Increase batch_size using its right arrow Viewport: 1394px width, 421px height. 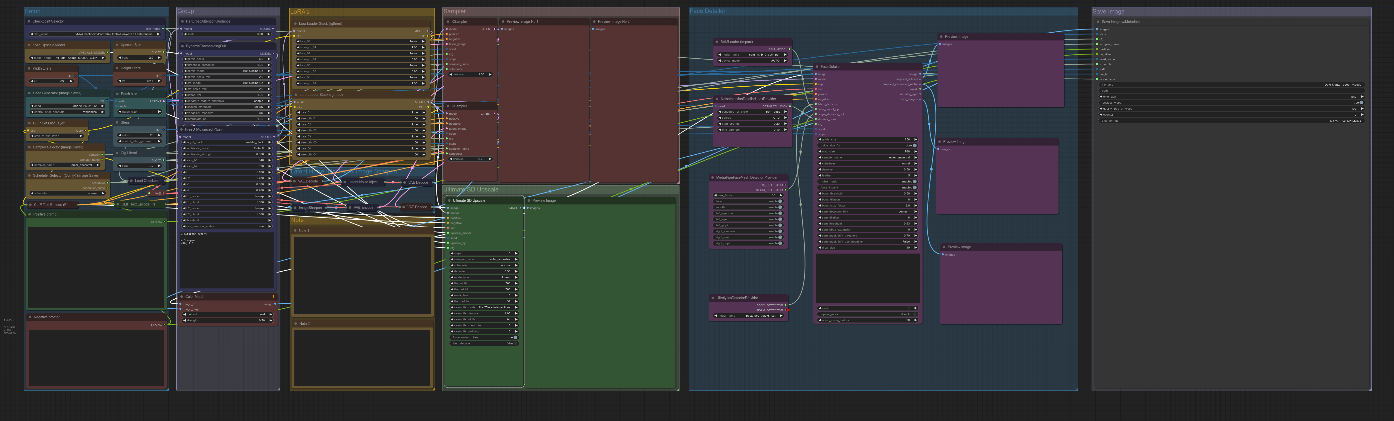159,112
